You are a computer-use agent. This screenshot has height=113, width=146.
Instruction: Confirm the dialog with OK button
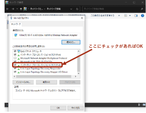pos(58,108)
